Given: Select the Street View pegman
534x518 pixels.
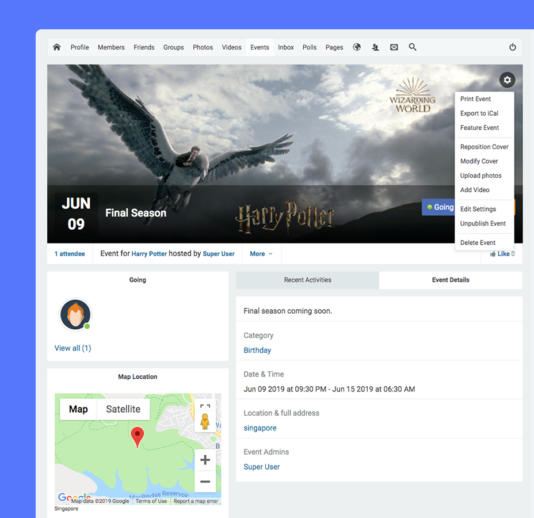Looking at the screenshot, I should click(205, 421).
